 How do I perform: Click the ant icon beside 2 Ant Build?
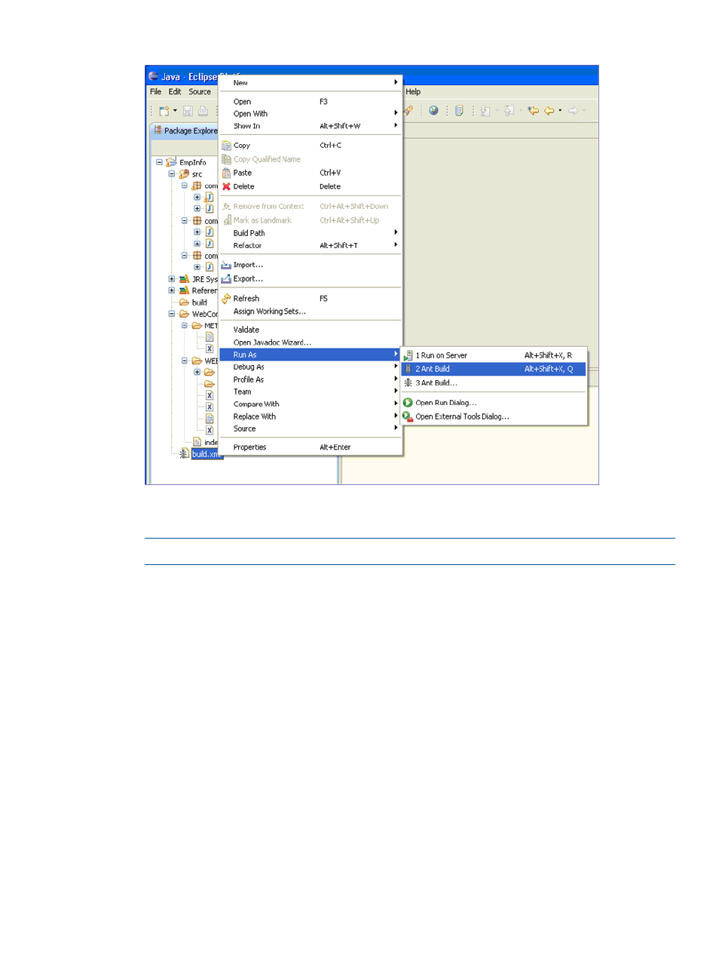pos(408,369)
